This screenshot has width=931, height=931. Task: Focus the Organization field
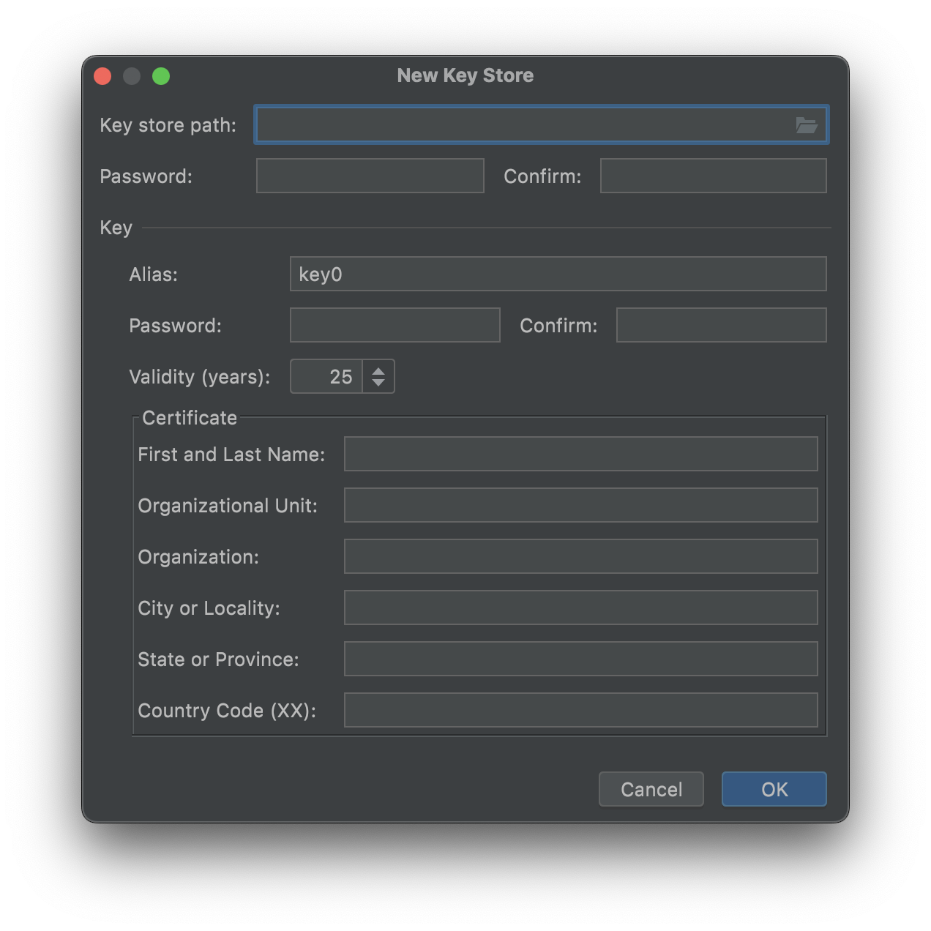(x=581, y=556)
